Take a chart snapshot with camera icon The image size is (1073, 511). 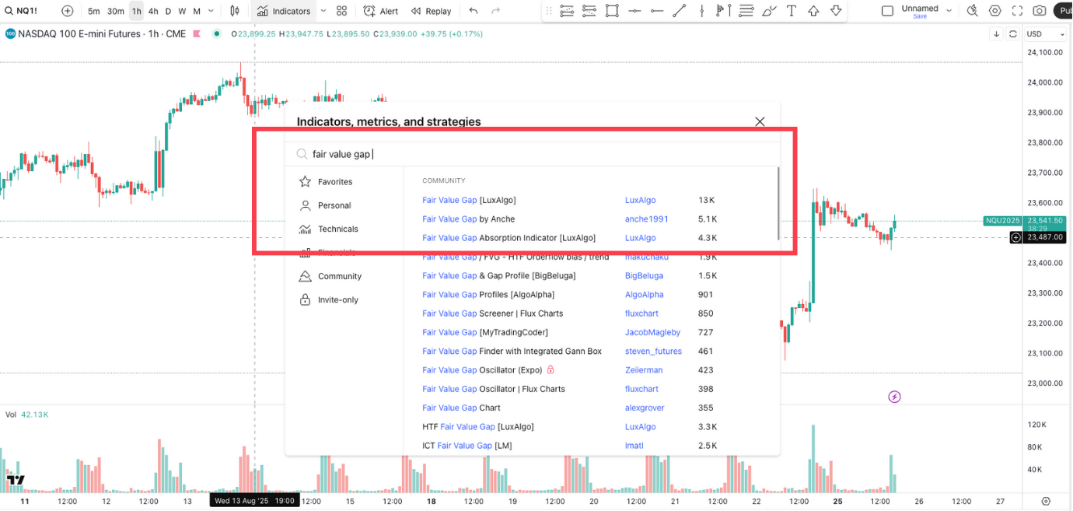click(x=1040, y=11)
